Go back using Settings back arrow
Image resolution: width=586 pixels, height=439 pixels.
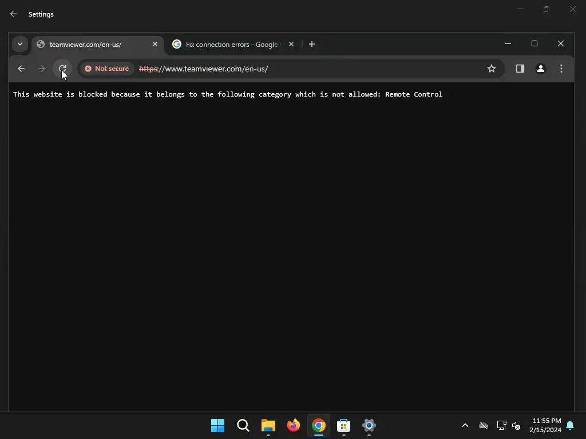[x=14, y=14]
